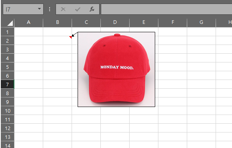The width and height of the screenshot is (232, 148).
Task: Select column E header
Action: coord(144,22)
